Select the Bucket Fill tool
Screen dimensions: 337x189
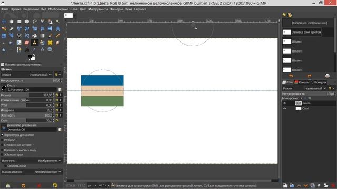35,36
